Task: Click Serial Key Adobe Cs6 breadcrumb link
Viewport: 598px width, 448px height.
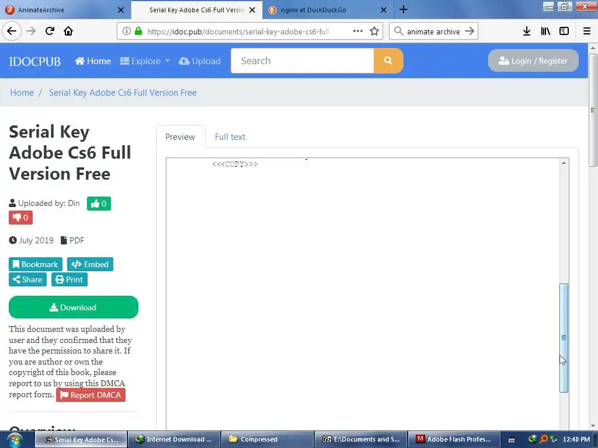Action: pyautogui.click(x=123, y=93)
